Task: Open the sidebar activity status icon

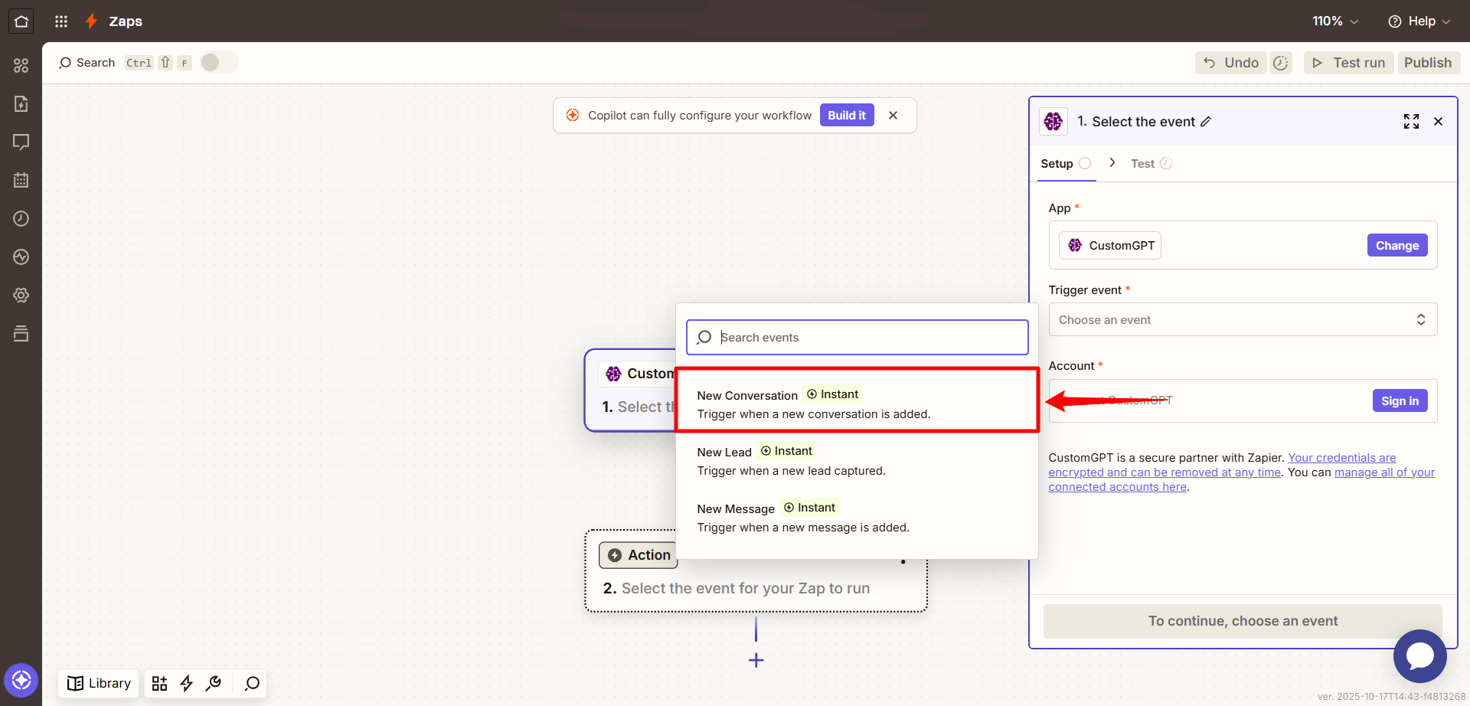Action: (x=21, y=257)
